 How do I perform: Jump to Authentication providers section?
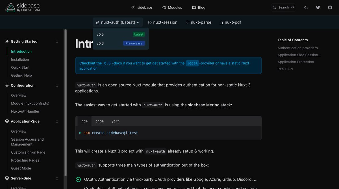coord(297,48)
